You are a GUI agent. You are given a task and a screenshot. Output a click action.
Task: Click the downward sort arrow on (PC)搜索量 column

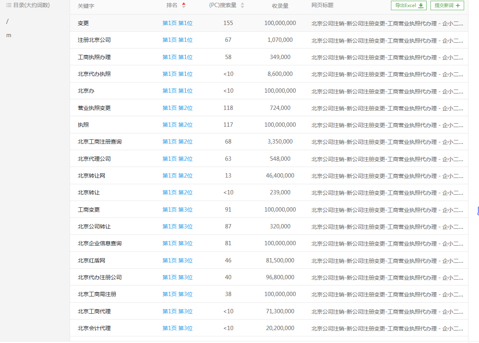tap(242, 7)
